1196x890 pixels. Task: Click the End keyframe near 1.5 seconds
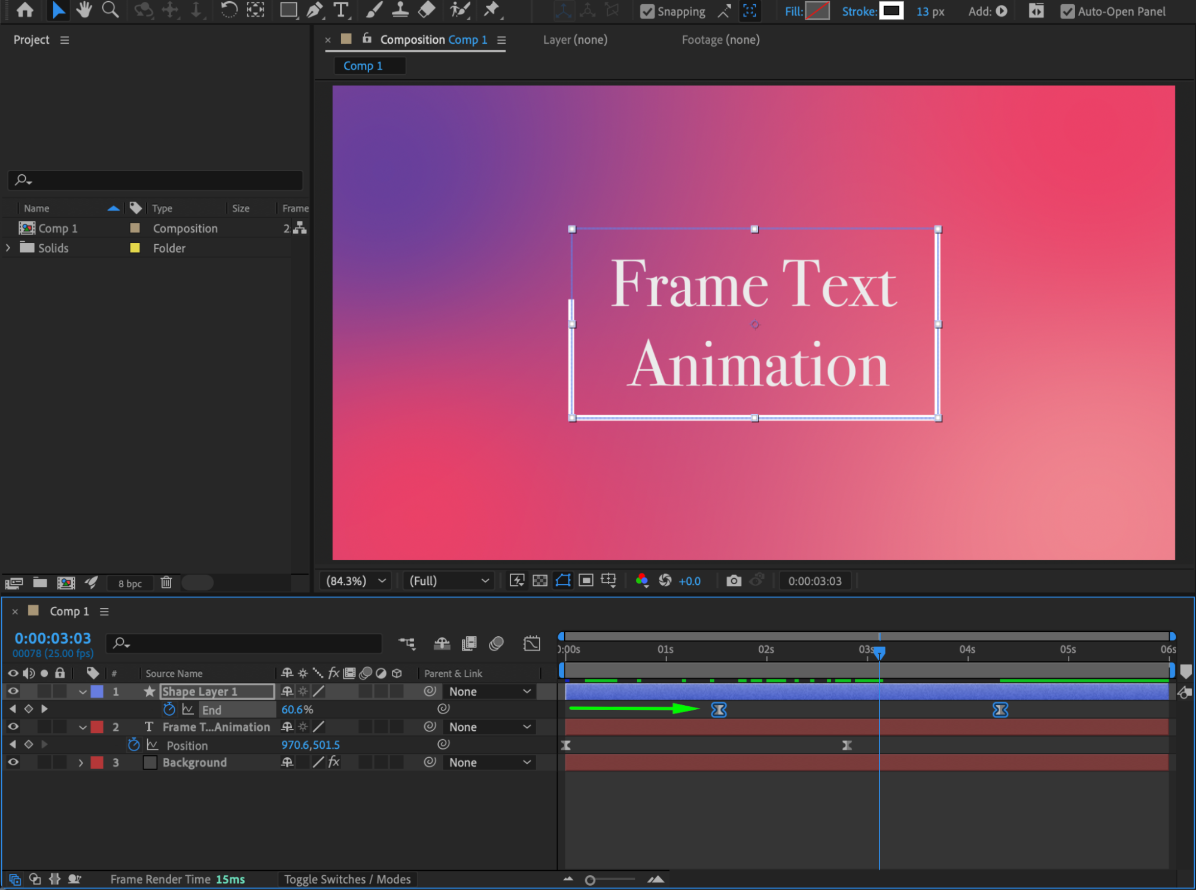click(x=719, y=710)
